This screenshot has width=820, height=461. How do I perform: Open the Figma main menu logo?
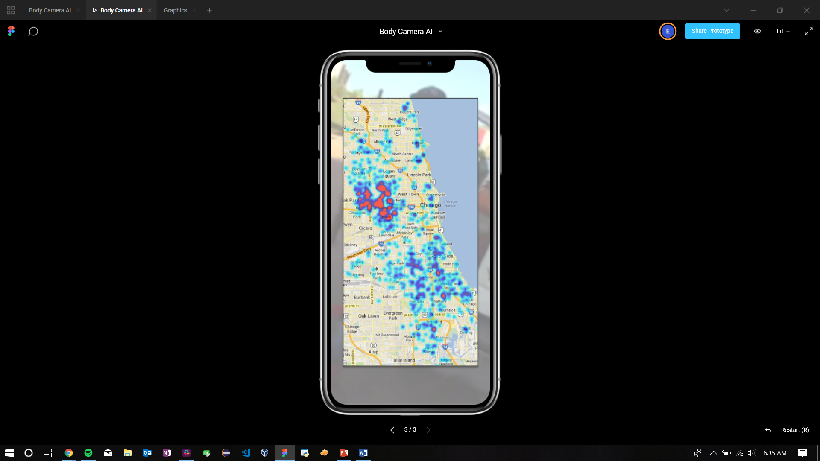[x=11, y=31]
